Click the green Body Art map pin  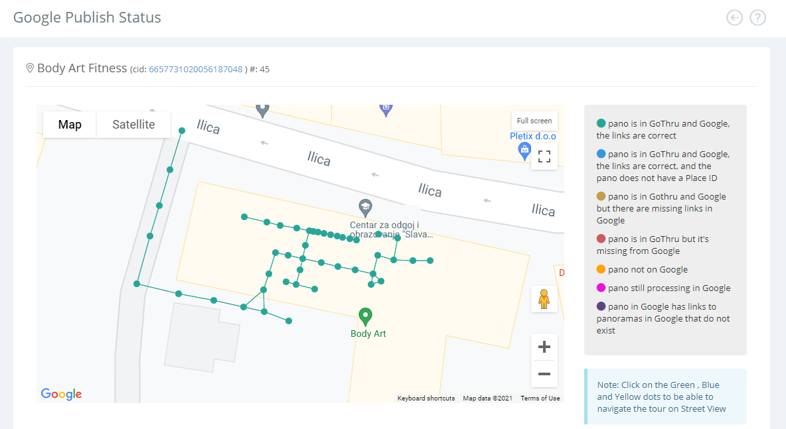coord(365,317)
